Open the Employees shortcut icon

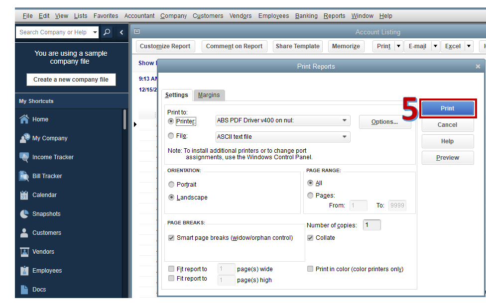(x=24, y=270)
